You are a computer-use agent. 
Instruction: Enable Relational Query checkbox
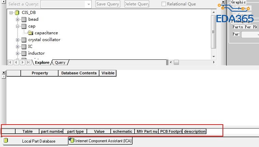point(164,4)
